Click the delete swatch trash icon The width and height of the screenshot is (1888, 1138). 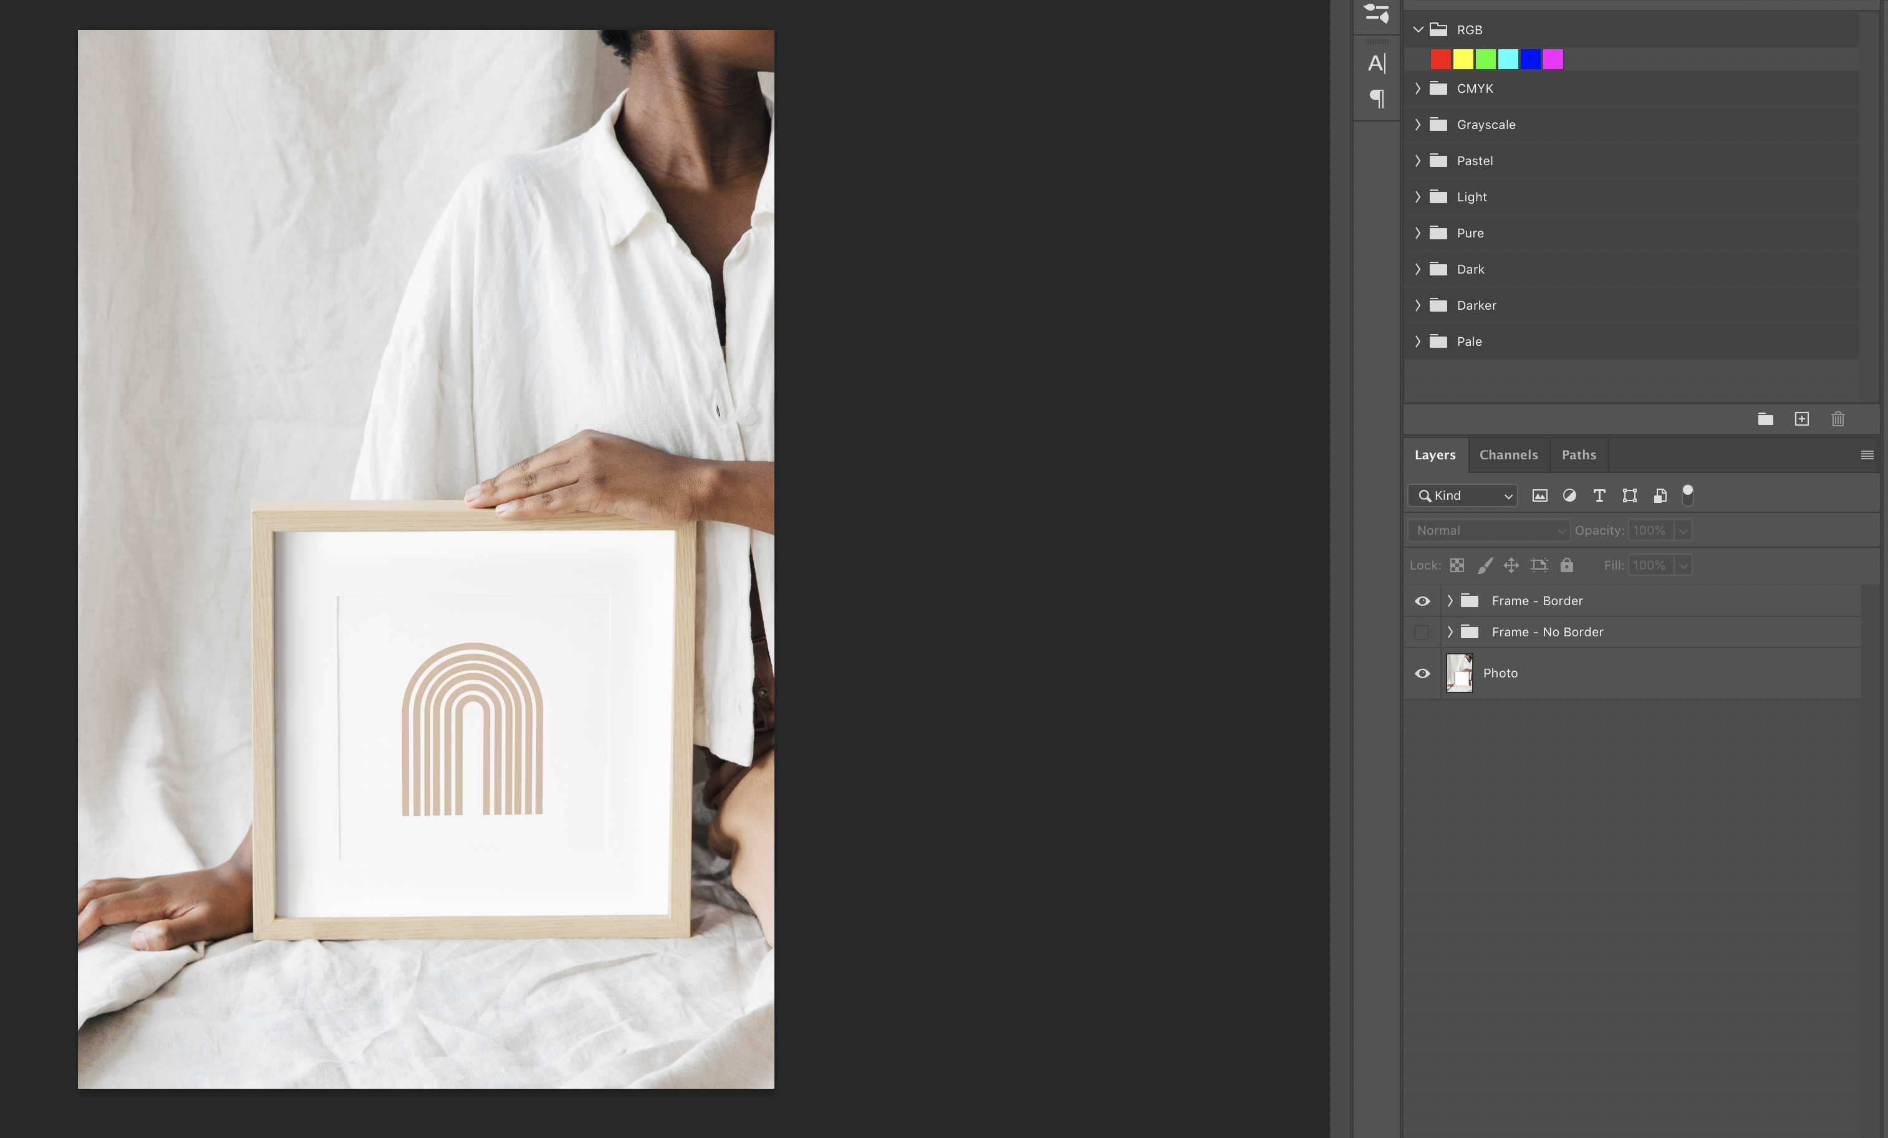(x=1837, y=419)
